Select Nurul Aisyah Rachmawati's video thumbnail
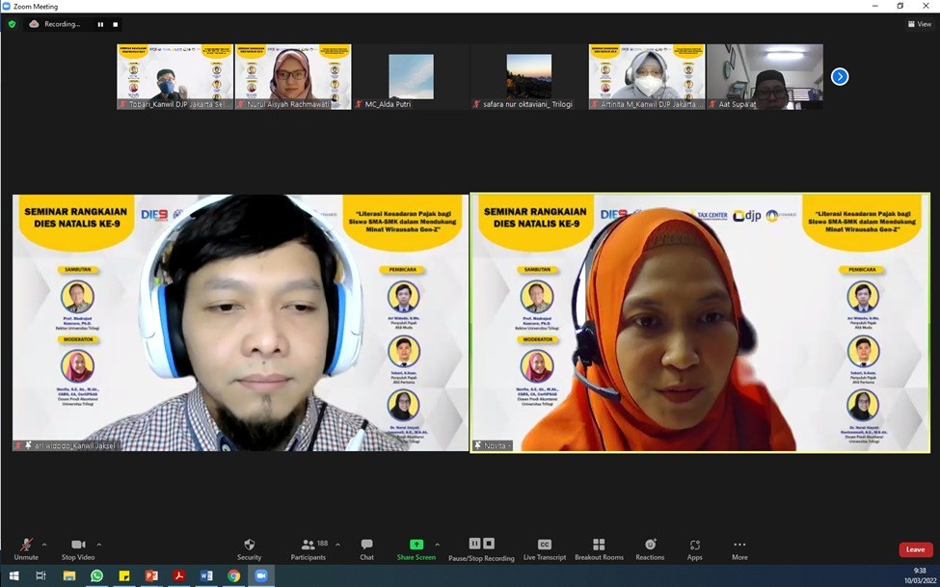The height and width of the screenshot is (587, 940). (292, 76)
